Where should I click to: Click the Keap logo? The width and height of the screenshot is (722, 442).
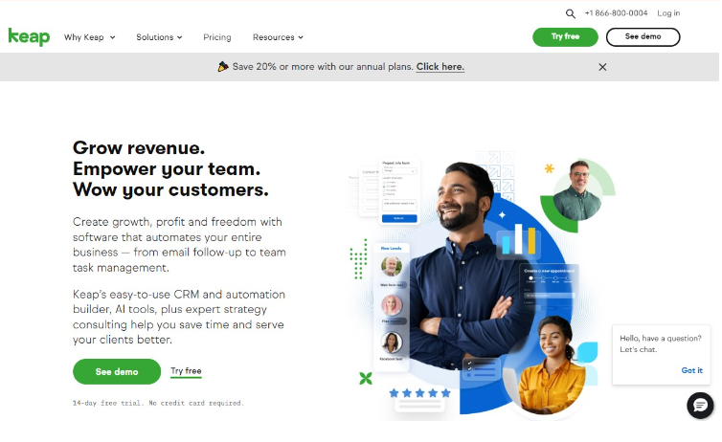[x=29, y=36]
